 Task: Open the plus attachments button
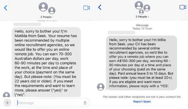click(x=7, y=103)
